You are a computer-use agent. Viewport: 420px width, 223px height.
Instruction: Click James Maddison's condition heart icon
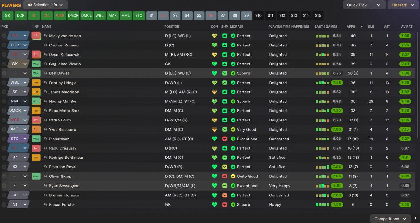click(x=214, y=92)
